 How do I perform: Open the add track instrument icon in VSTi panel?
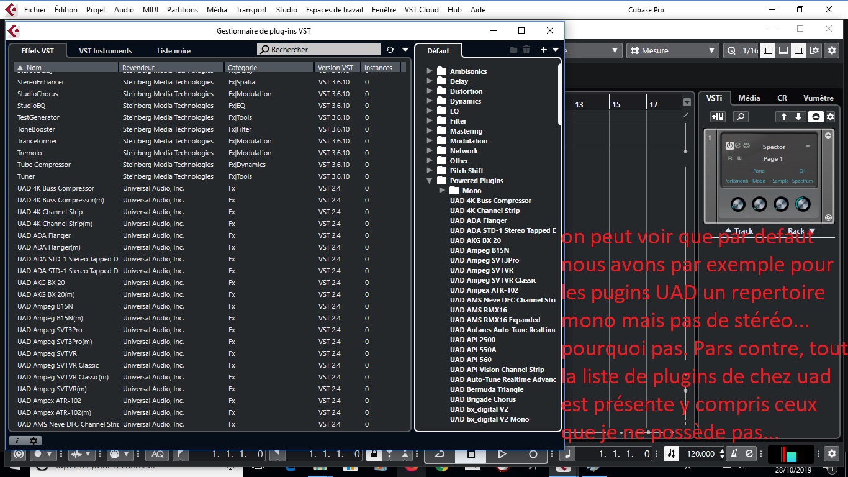[718, 117]
